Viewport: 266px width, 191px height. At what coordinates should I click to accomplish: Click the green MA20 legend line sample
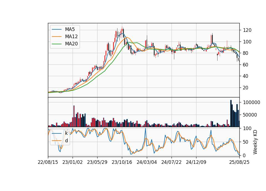[57, 44]
